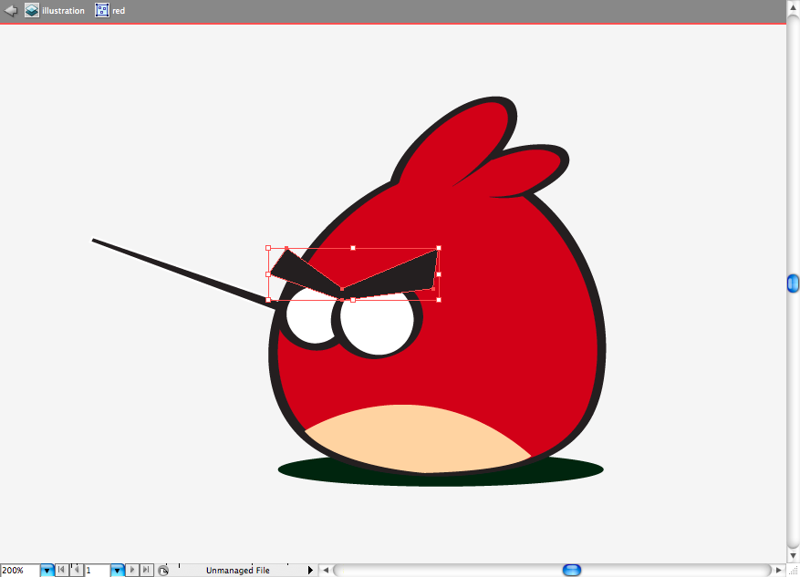Click the artboard number field
The width and height of the screenshot is (800, 577).
point(98,571)
